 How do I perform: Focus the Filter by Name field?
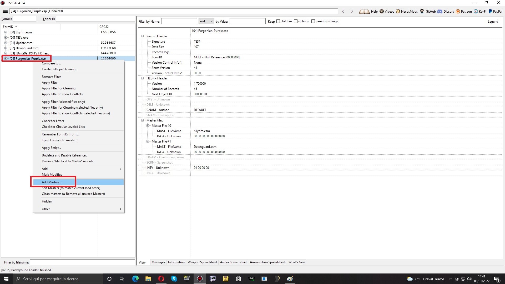pyautogui.click(x=179, y=21)
